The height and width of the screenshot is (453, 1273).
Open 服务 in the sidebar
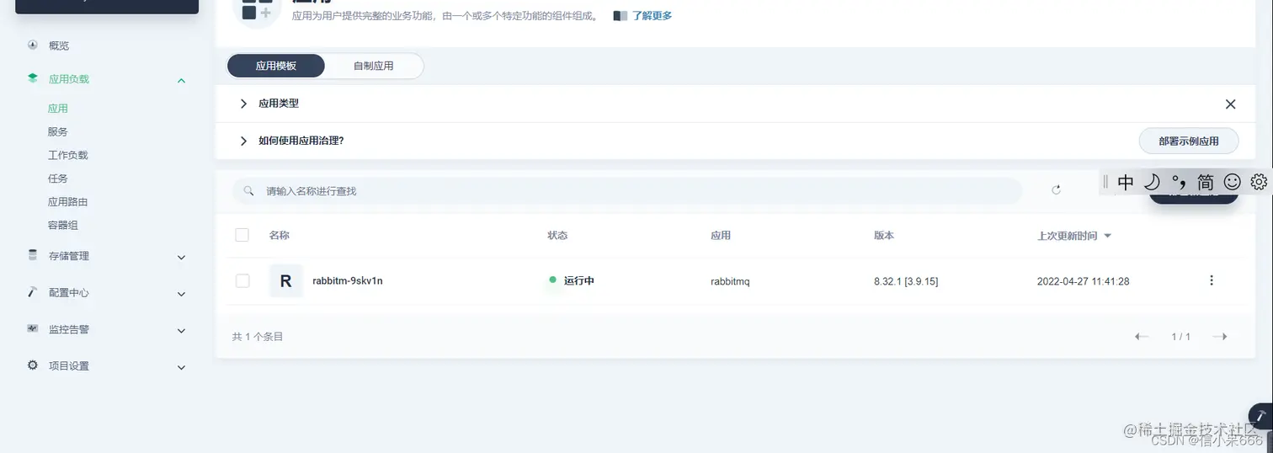click(58, 132)
